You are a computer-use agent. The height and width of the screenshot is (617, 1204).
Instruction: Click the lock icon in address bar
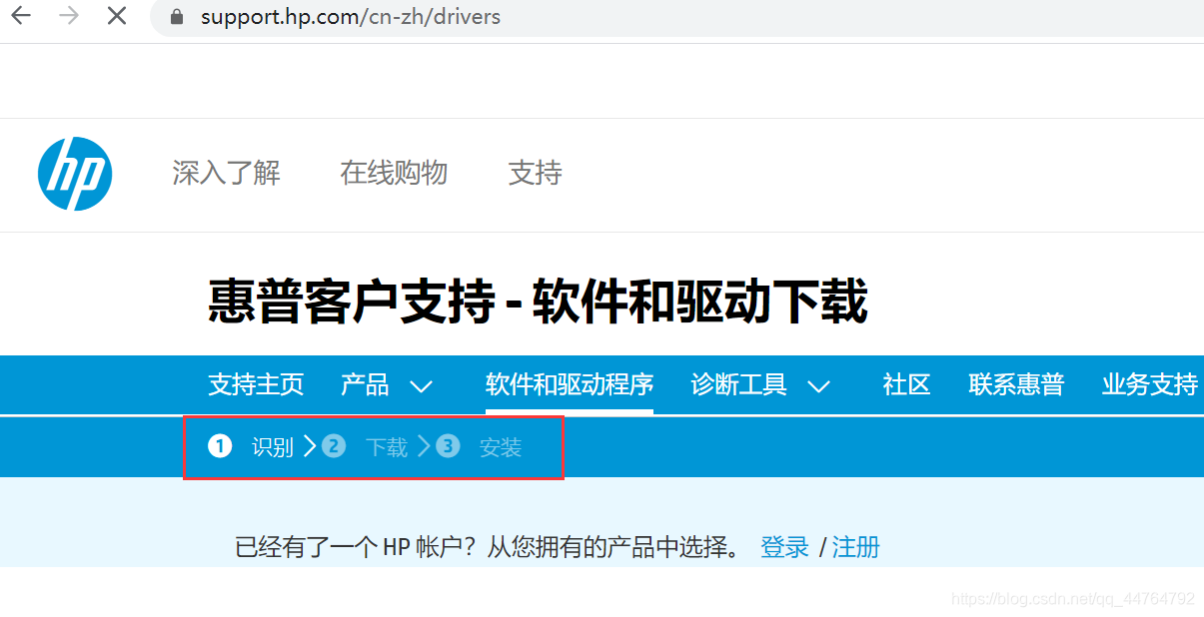point(178,17)
